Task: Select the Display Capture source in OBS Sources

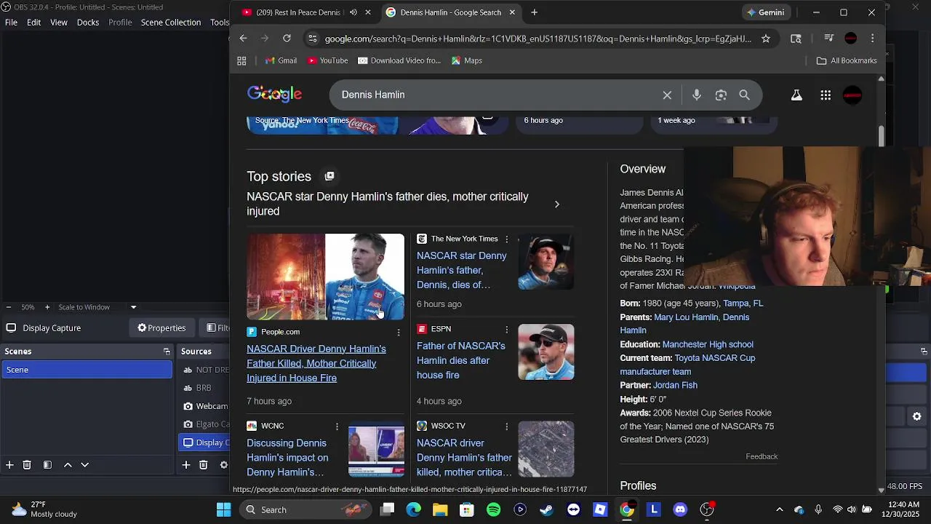Action: coord(204,442)
